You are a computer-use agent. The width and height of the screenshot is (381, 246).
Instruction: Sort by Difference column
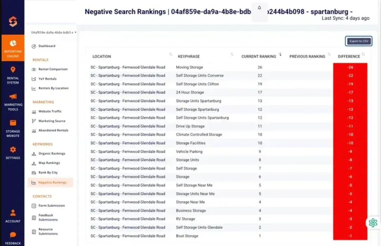pos(363,54)
